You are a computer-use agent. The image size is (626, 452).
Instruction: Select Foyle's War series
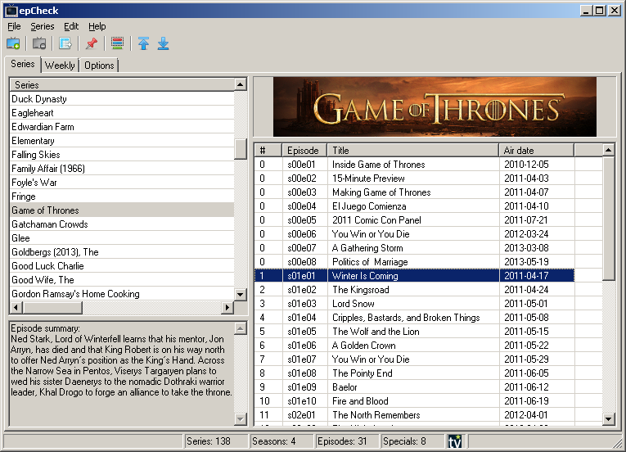tap(122, 183)
